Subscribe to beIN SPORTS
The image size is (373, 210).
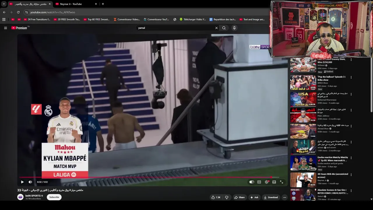tap(54, 197)
